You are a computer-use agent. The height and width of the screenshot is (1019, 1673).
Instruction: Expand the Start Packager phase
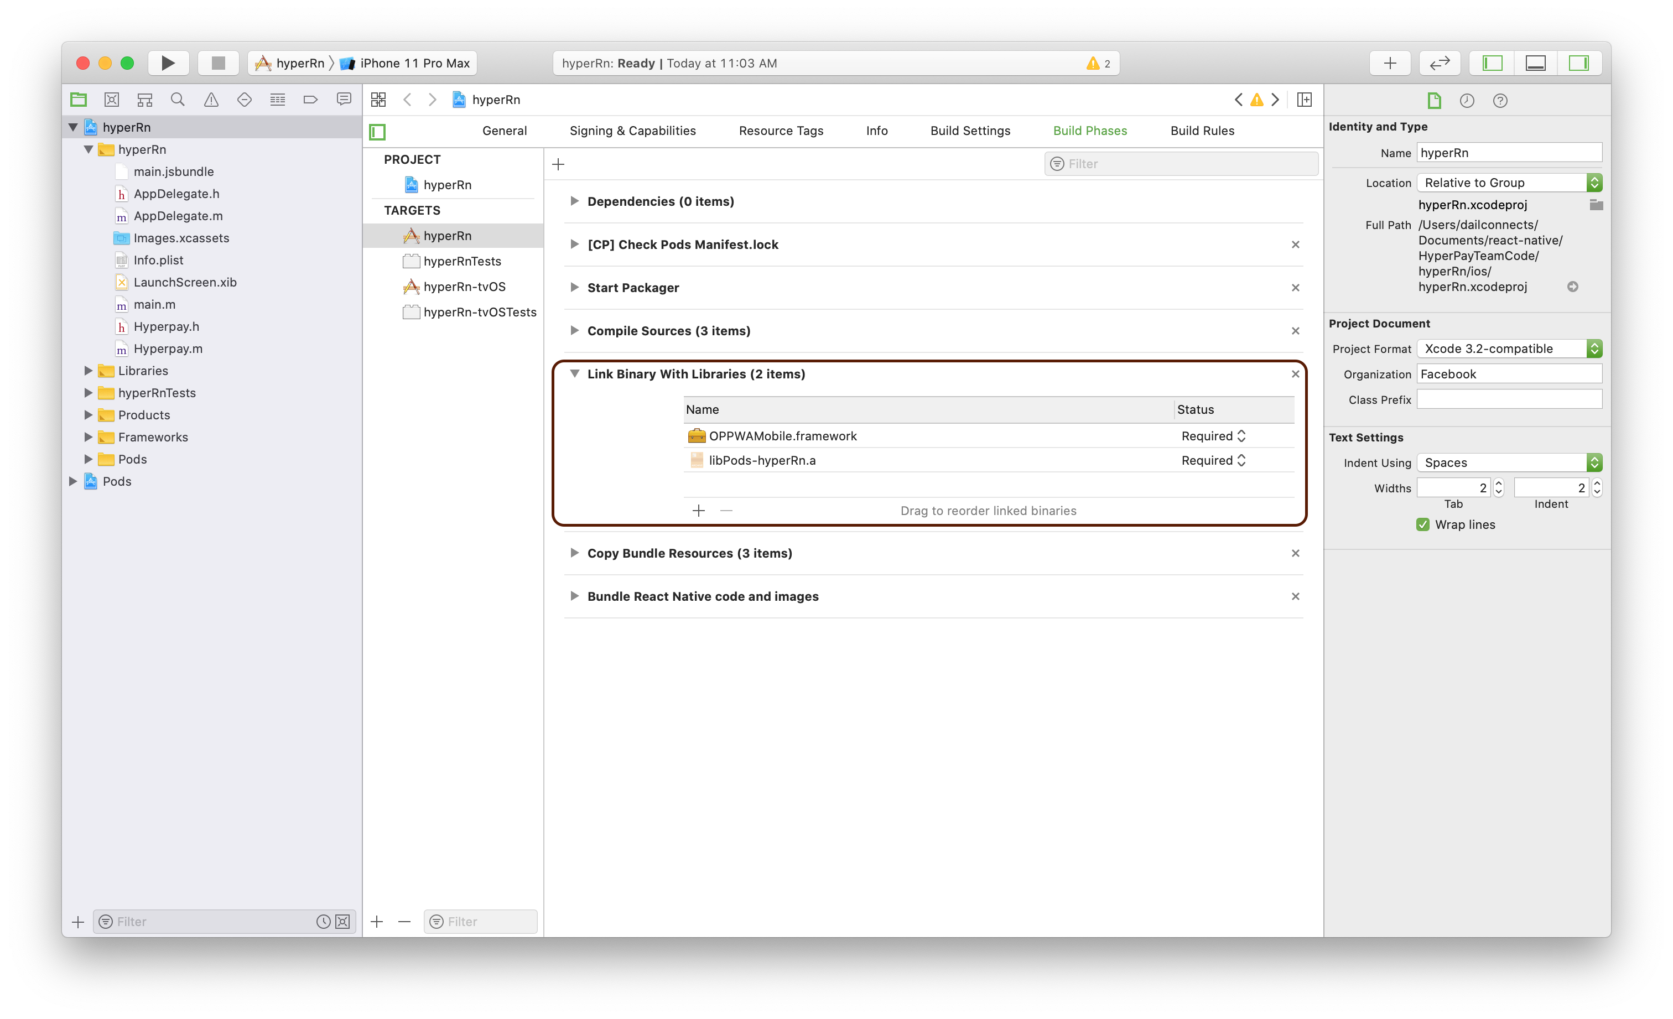click(574, 287)
